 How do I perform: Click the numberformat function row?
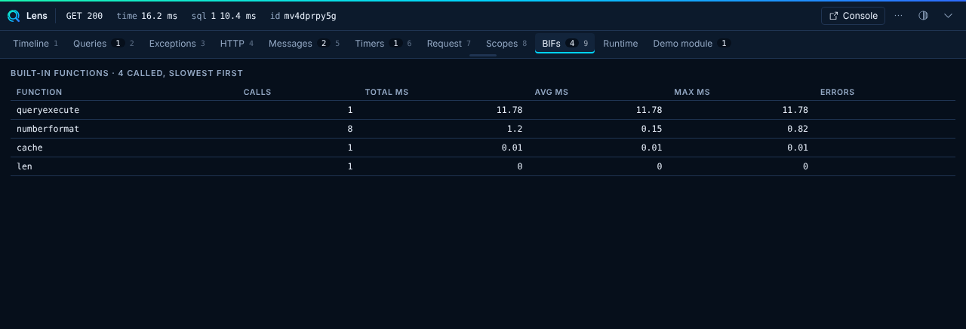[483, 129]
